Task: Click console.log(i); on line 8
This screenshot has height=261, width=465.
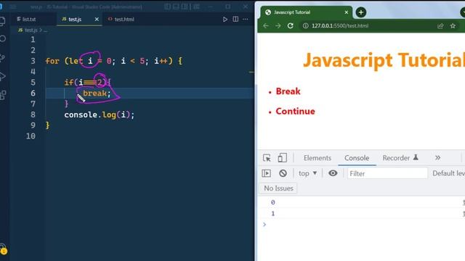Action: click(100, 115)
